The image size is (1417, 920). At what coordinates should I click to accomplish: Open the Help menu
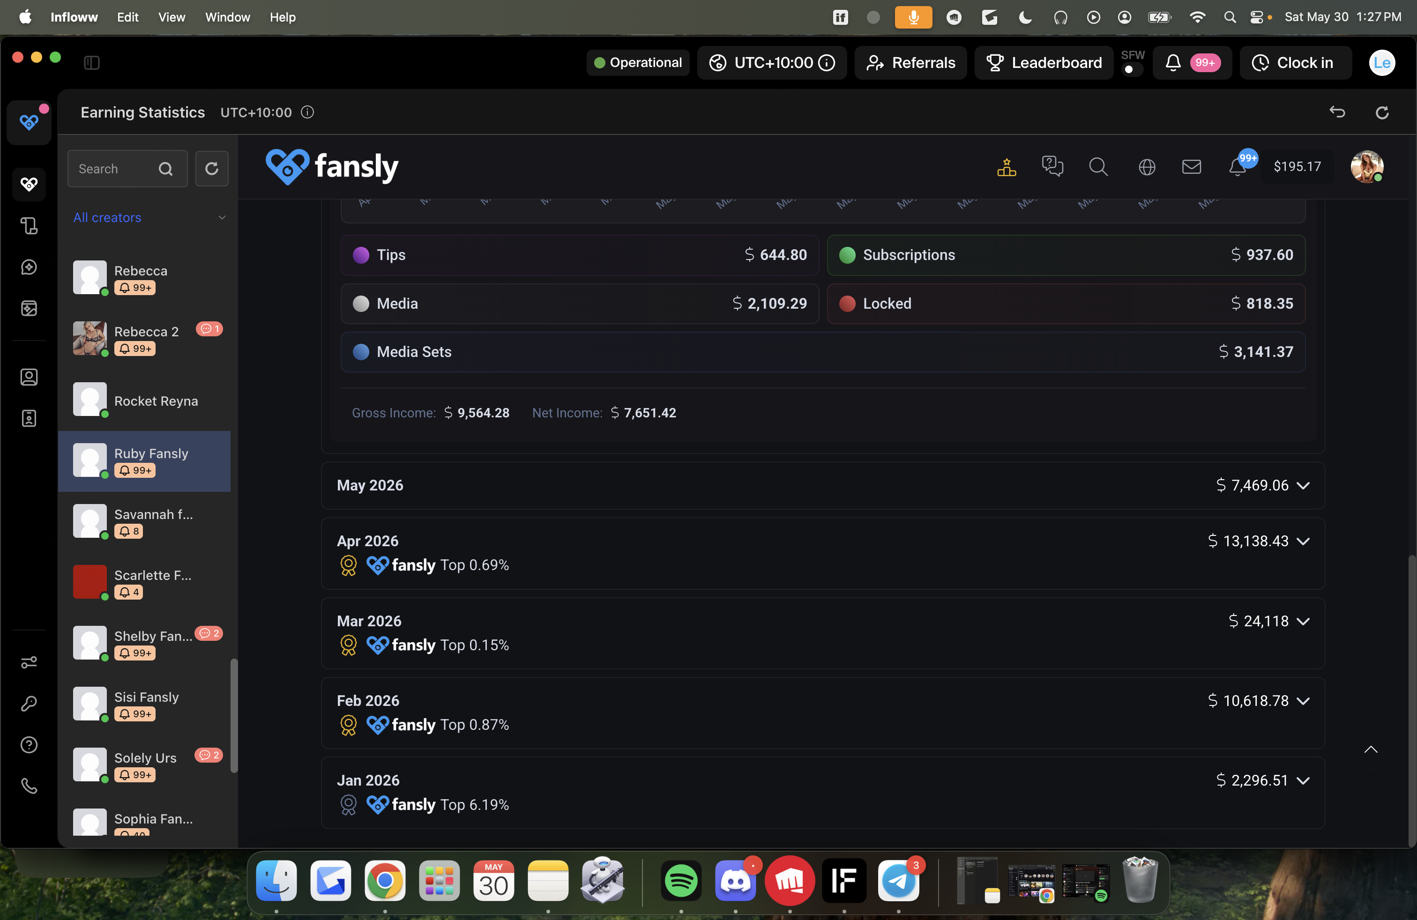(282, 17)
